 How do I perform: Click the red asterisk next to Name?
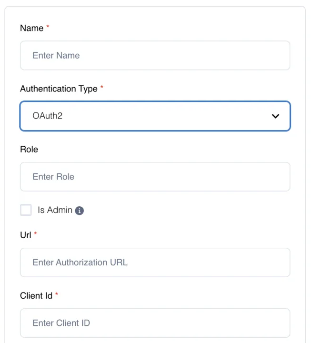48,27
